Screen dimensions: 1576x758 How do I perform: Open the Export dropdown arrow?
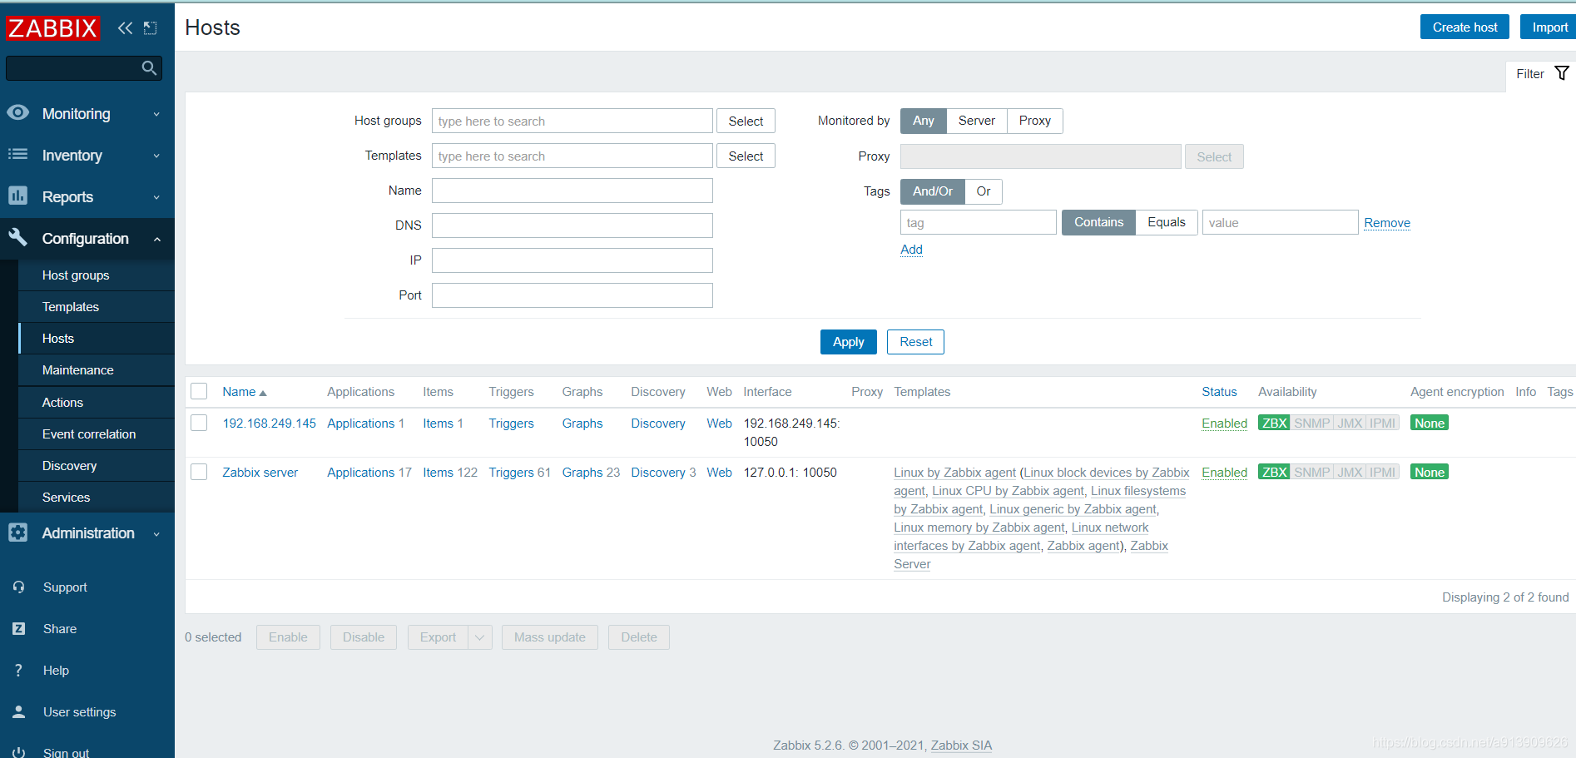479,637
